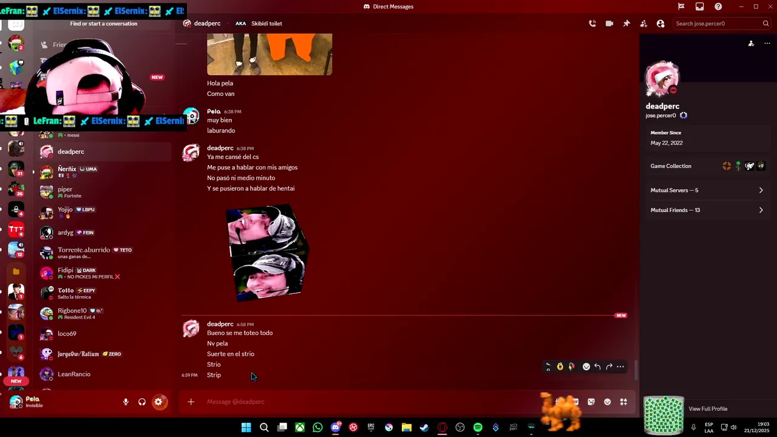This screenshot has height=437, width=777.
Task: Open the image at top of chat
Action: [x=270, y=54]
